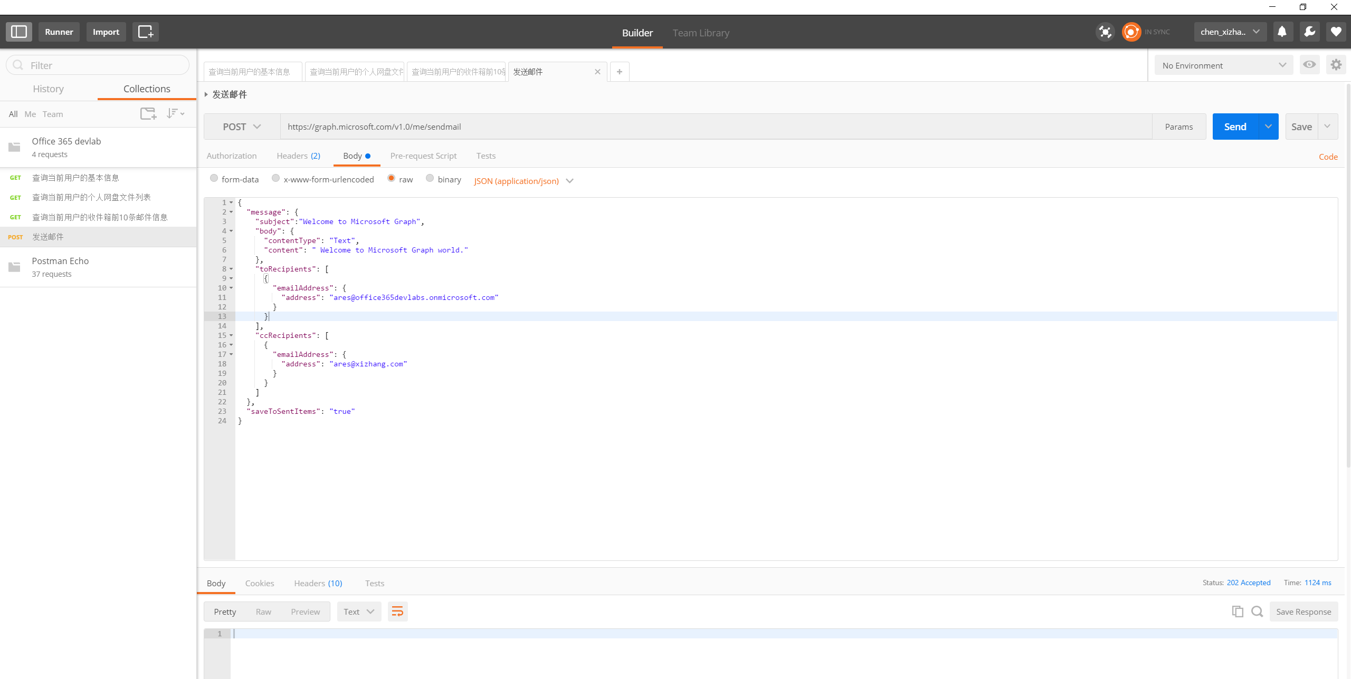The height and width of the screenshot is (679, 1351).
Task: Open the interceptor satellite icon
Action: point(1105,32)
